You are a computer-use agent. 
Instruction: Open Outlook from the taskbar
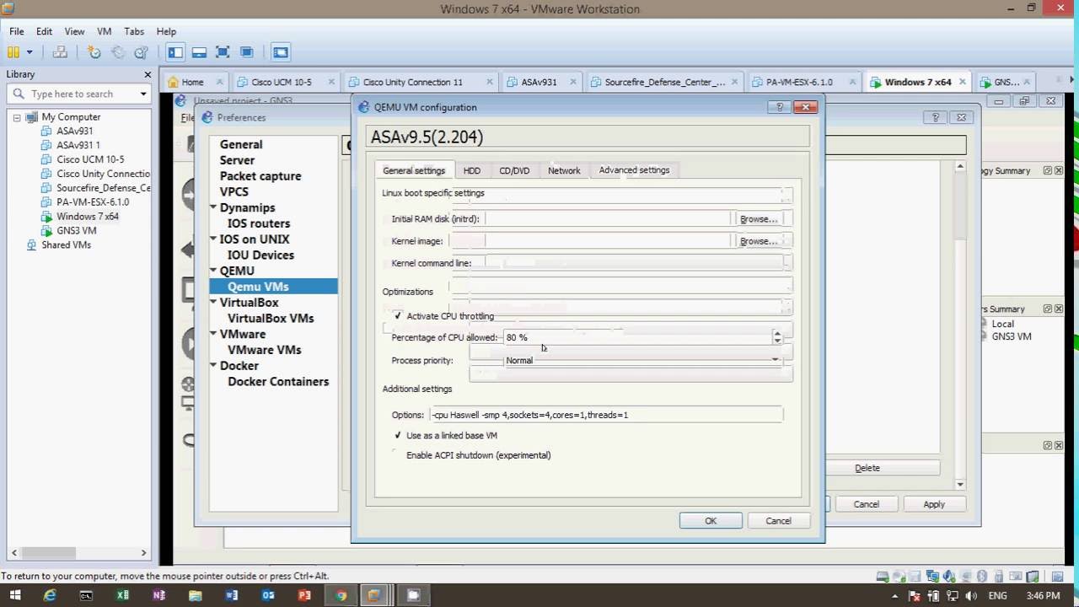(268, 595)
